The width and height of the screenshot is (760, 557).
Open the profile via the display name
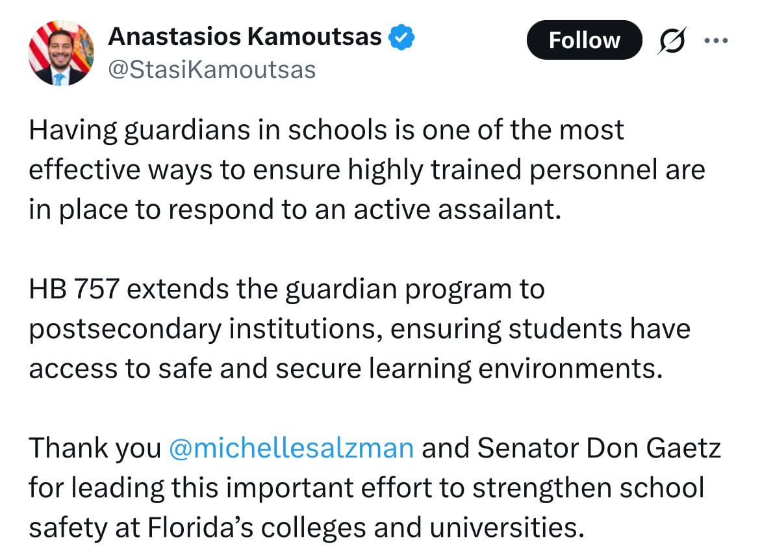tap(246, 36)
